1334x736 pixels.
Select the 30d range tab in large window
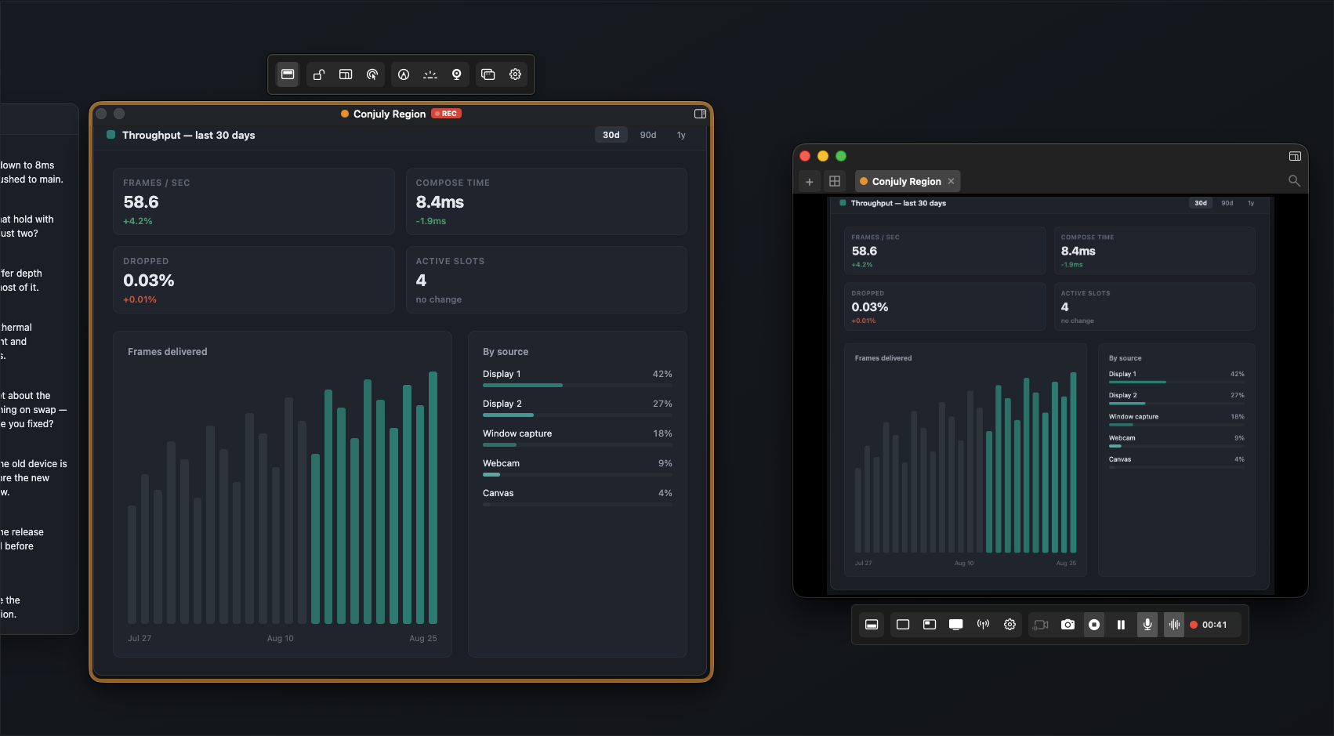click(611, 135)
